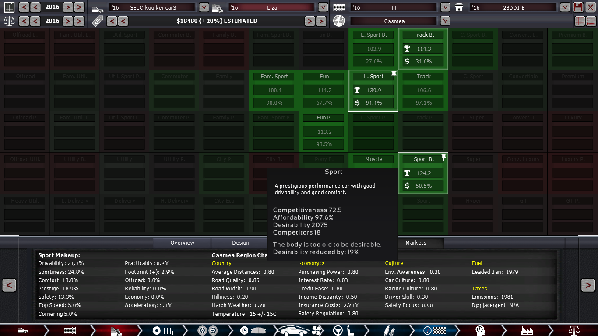Open the gearbox design step icon
Image resolution: width=598 pixels, height=336 pixels.
click(163, 330)
